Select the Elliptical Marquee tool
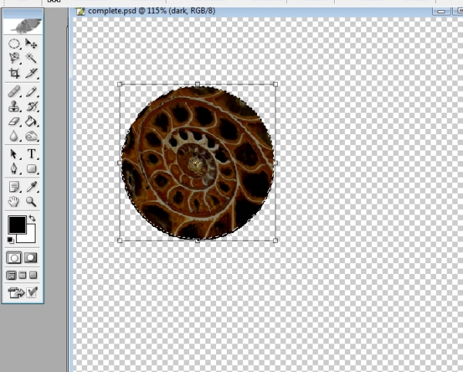 click(14, 44)
